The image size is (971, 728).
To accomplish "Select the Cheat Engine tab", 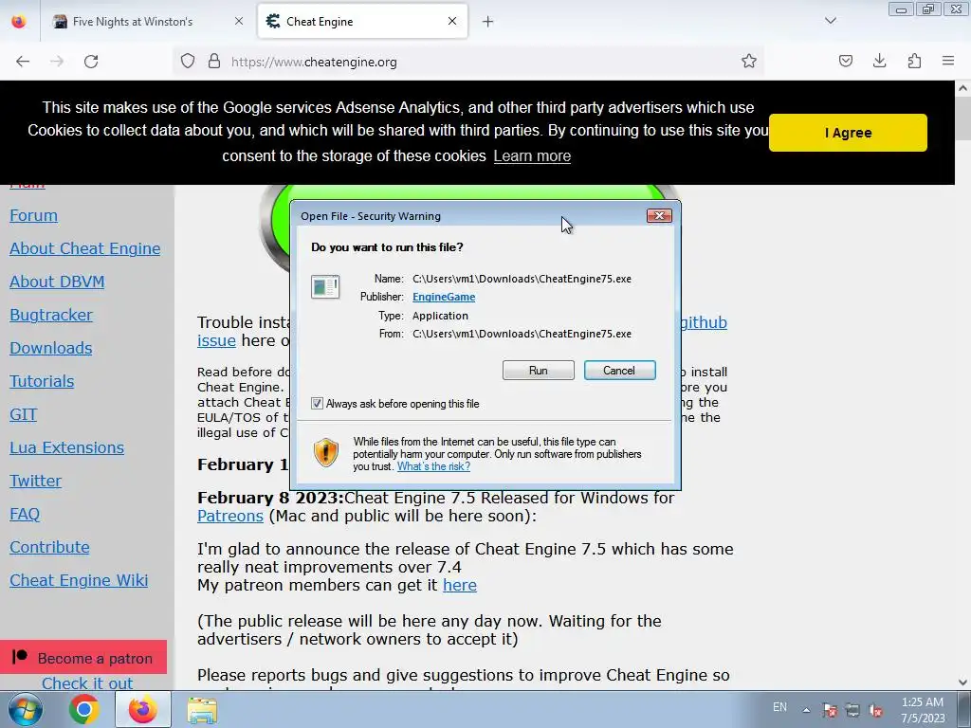I will pyautogui.click(x=362, y=22).
